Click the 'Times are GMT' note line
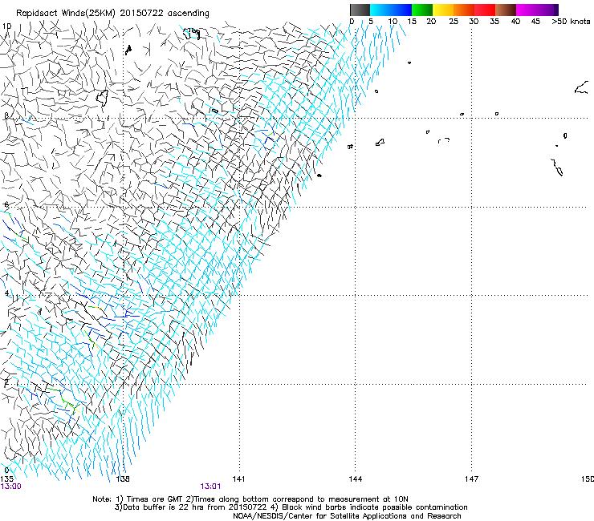The width and height of the screenshot is (594, 521). pos(250,499)
